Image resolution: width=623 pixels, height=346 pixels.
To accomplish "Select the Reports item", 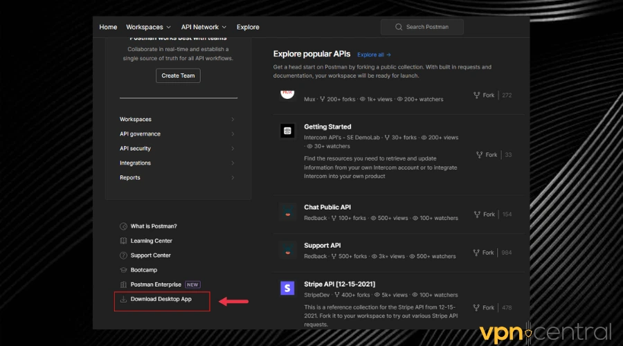I will [x=130, y=178].
